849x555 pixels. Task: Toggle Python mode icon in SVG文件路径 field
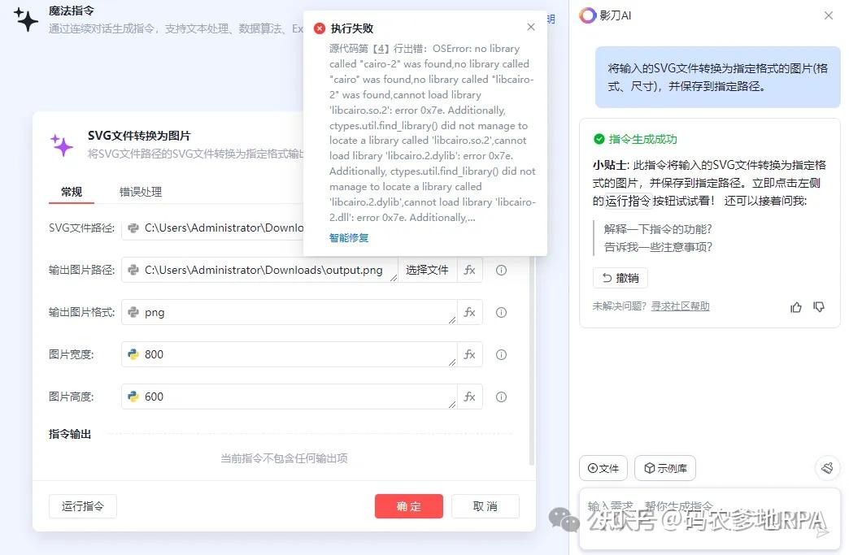tap(133, 228)
